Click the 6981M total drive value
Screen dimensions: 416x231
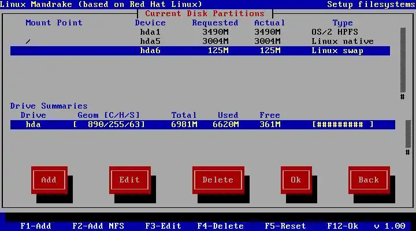pyautogui.click(x=184, y=124)
